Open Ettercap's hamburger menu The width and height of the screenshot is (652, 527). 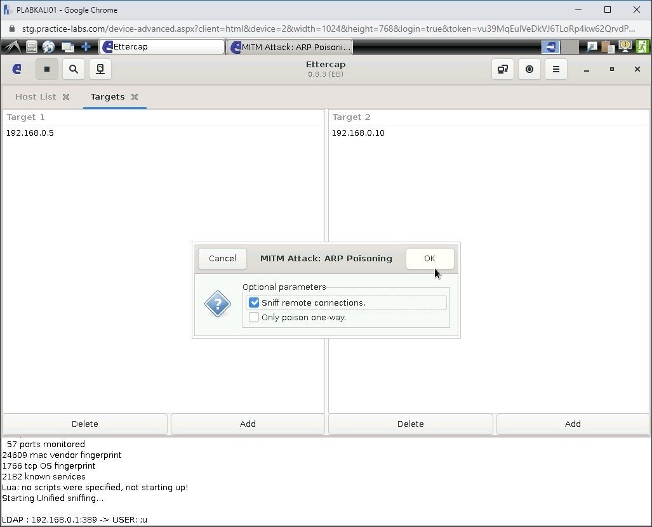pos(556,69)
